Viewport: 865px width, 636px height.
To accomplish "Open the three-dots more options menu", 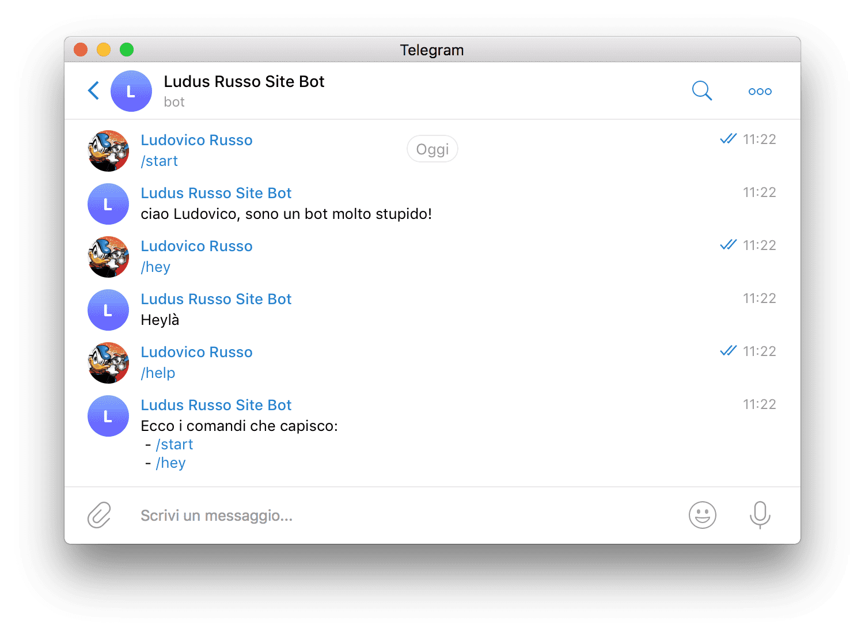I will [x=760, y=92].
